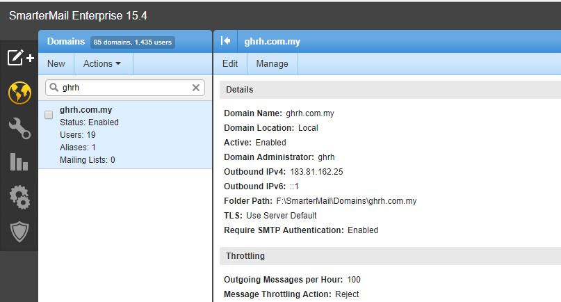Focus the domain search field
Image resolution: width=561 pixels, height=302 pixels.
click(125, 88)
